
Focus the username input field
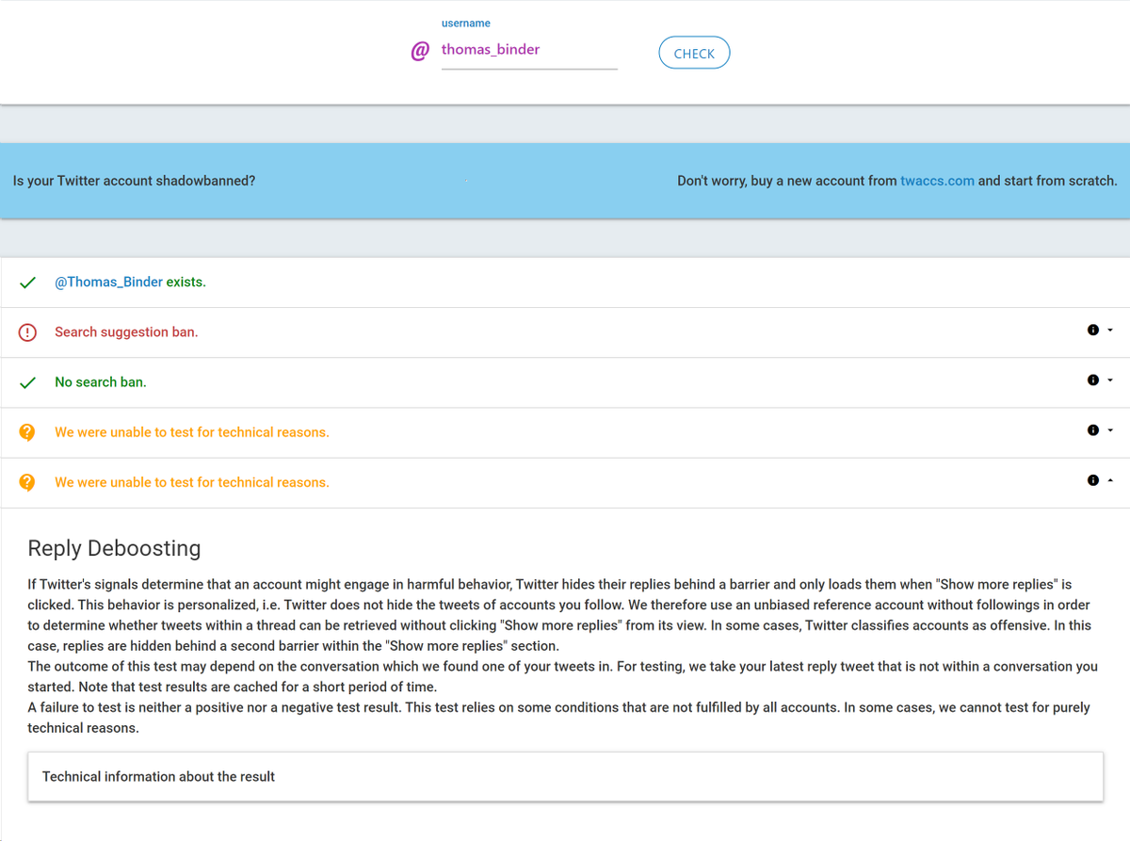tap(529, 50)
